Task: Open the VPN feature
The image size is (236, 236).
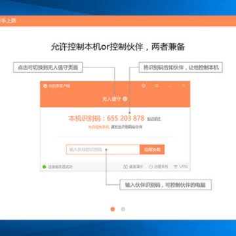Action: pos(180,167)
